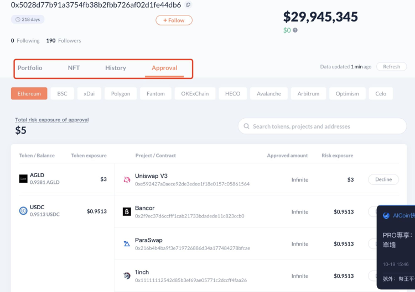The image size is (415, 292).
Task: Click the Bancor project icon
Action: 127,211
